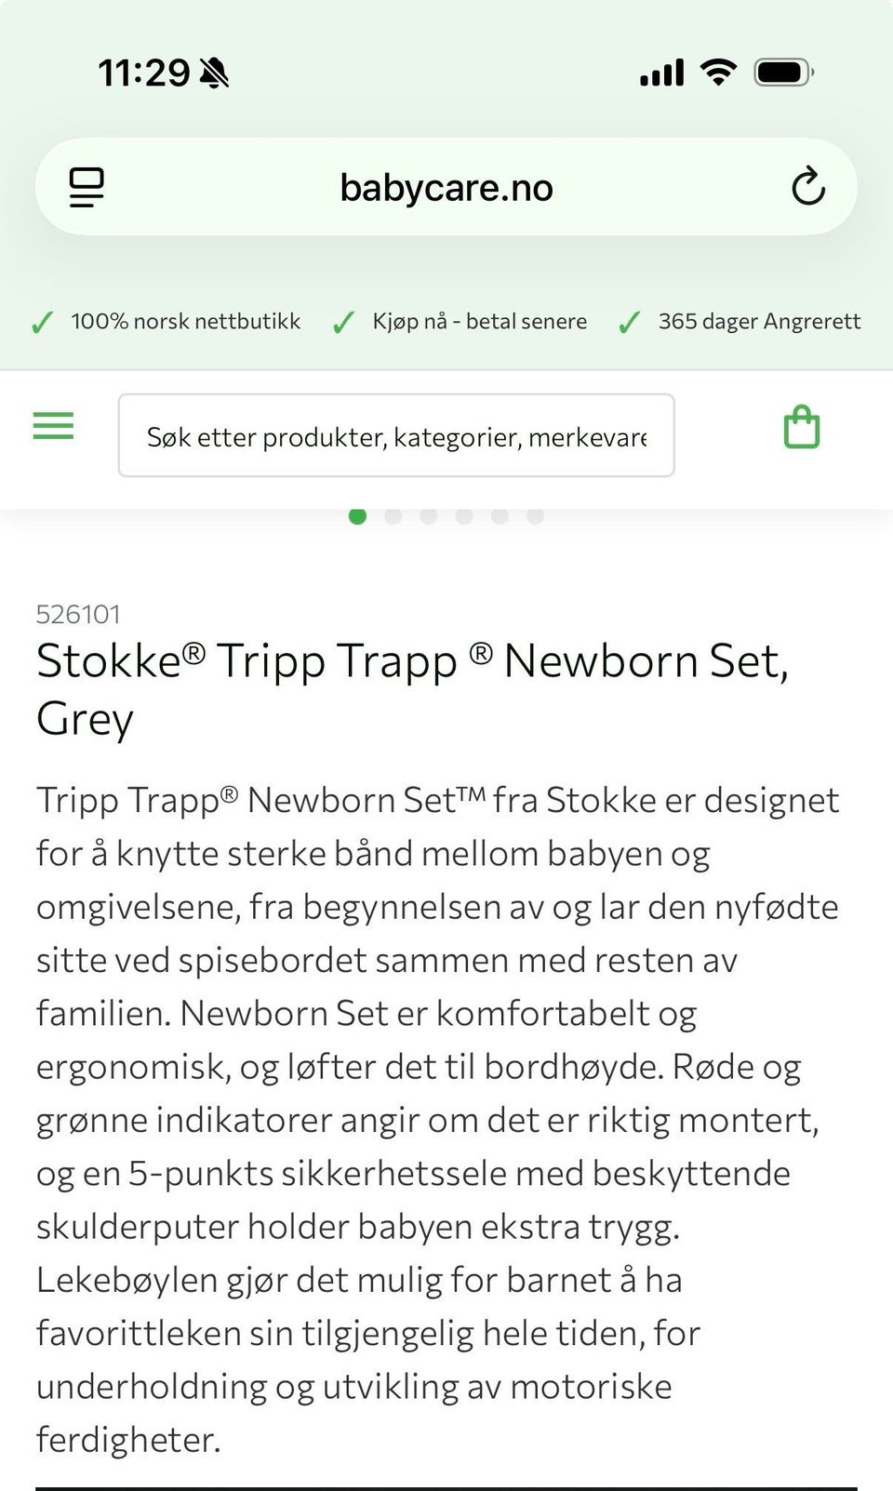Tap checkmark beside 365 dager Angrerett
The width and height of the screenshot is (893, 1491).
630,323
